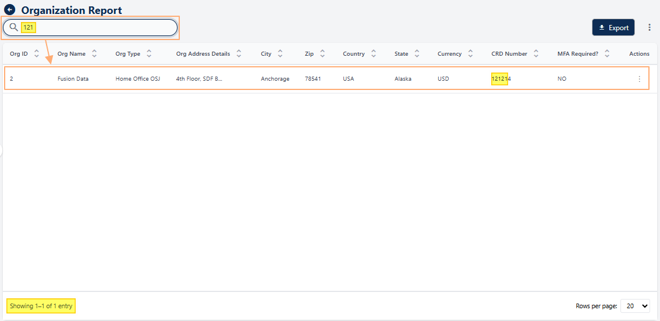The width and height of the screenshot is (660, 321).
Task: Sort table by Org Type arrows
Action: 149,54
